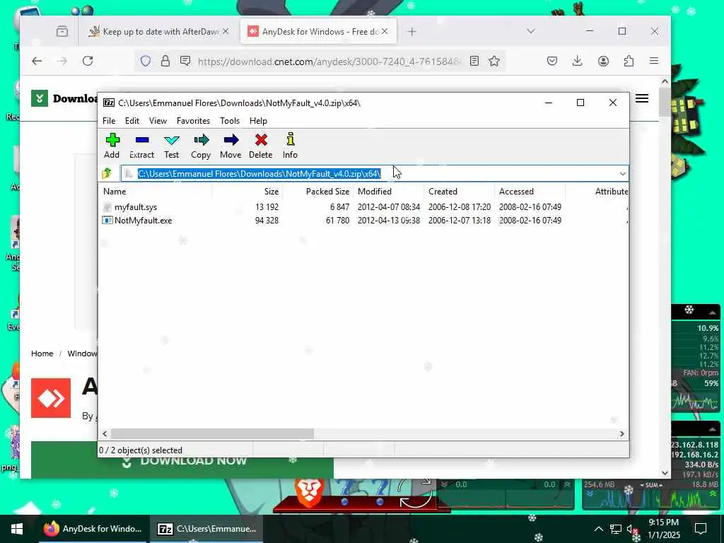Viewport: 724px width, 543px height.
Task: Click the network tray icon
Action: coord(615,529)
